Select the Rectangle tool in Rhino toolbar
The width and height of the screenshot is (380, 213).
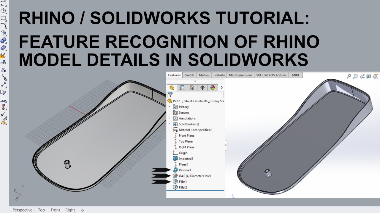[4, 18]
